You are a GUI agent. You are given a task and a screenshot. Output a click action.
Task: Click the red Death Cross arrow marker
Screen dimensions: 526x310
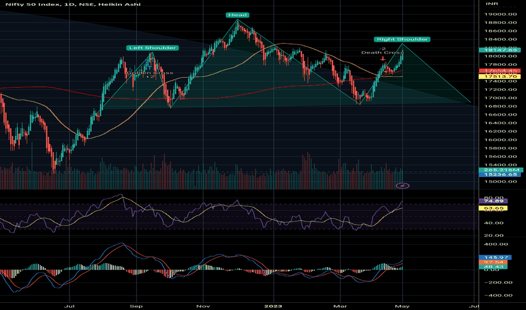pyautogui.click(x=383, y=59)
